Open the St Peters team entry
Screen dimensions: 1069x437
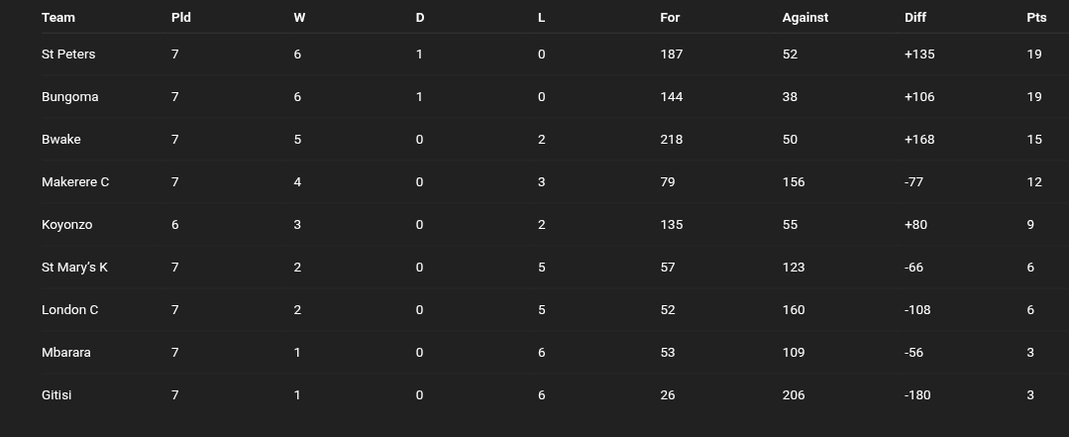click(68, 55)
